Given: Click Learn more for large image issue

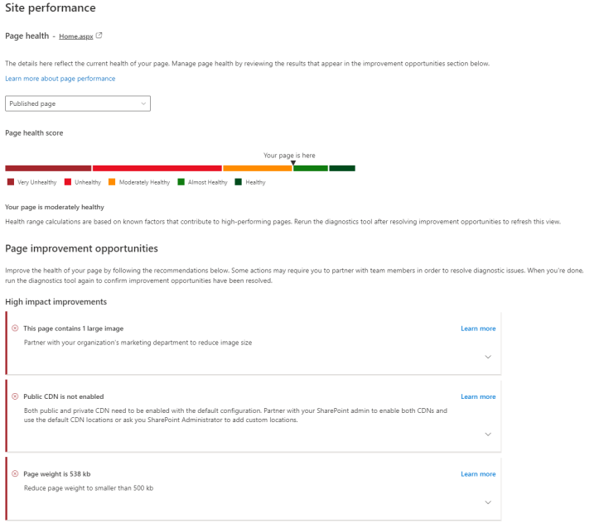Looking at the screenshot, I should 478,329.
